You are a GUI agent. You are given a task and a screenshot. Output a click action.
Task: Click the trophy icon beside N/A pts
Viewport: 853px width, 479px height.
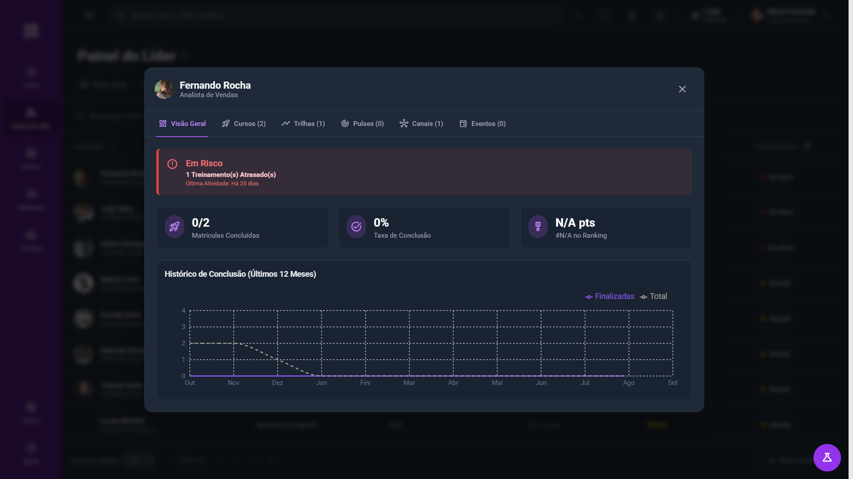tap(538, 227)
